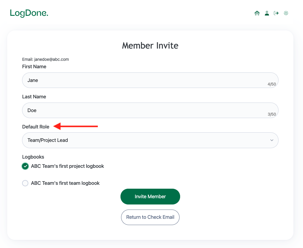The width and height of the screenshot is (303, 248).
Task: Click the logout arrow icon
Action: pos(276,13)
